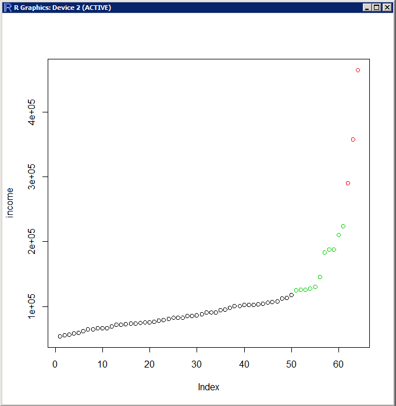Close the R Graphics Device 2 window
Image resolution: width=396 pixels, height=406 pixels.
(387, 8)
